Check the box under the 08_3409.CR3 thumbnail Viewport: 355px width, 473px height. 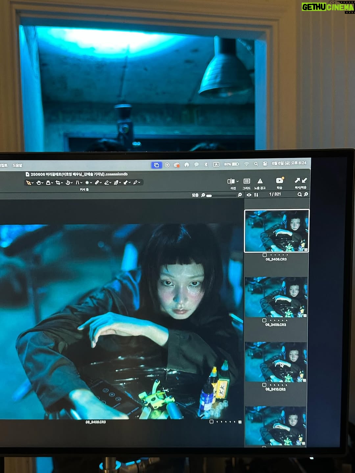click(x=264, y=320)
